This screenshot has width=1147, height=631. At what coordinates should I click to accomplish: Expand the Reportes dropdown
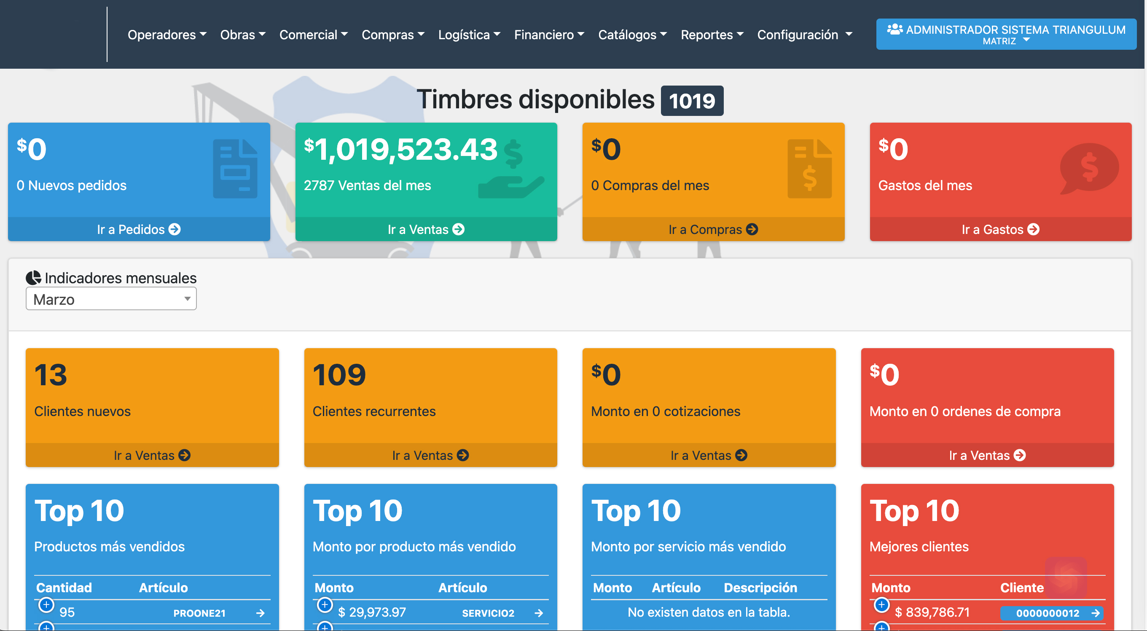712,35
